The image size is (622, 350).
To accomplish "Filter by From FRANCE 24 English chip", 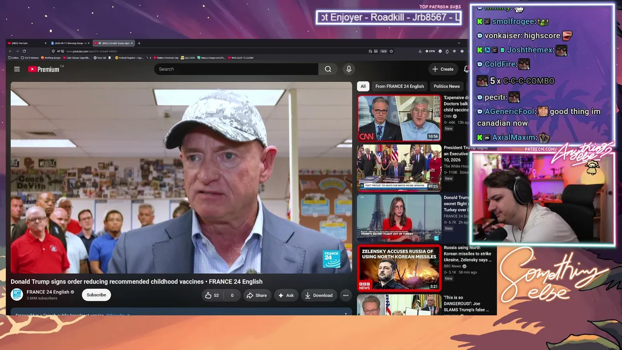I will 399,86.
